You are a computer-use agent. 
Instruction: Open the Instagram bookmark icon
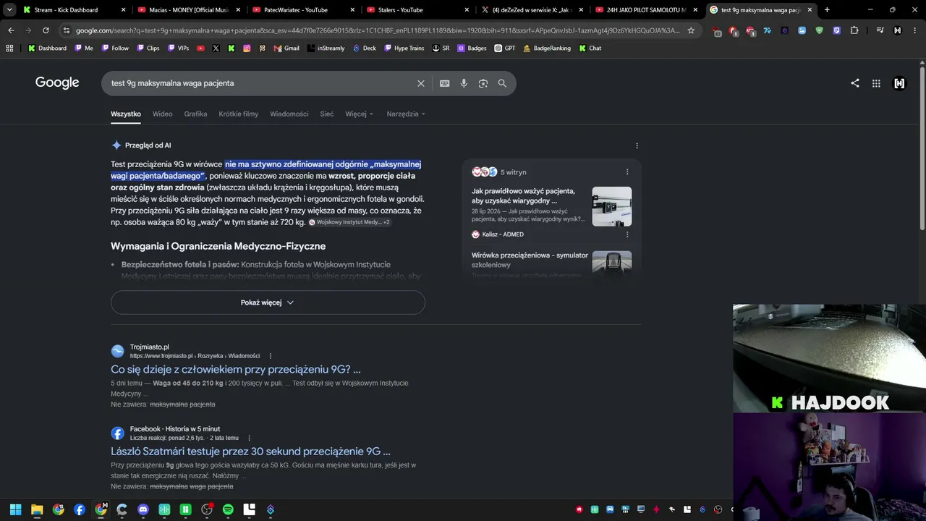(x=247, y=48)
